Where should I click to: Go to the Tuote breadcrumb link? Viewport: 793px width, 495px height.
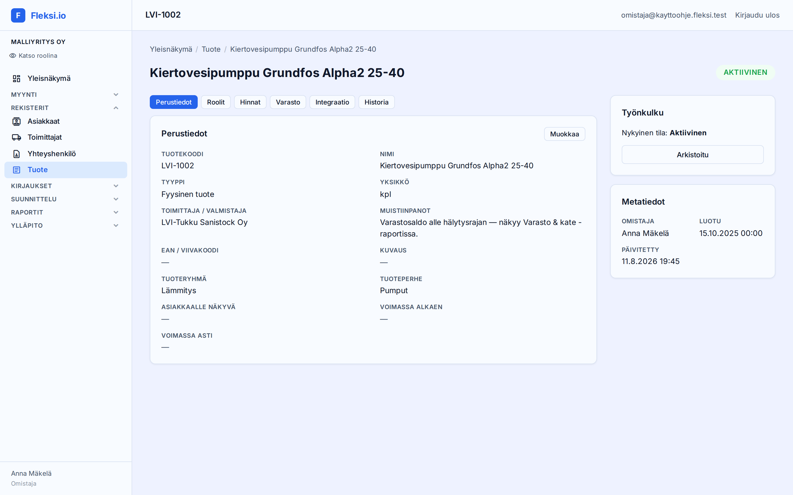(211, 49)
